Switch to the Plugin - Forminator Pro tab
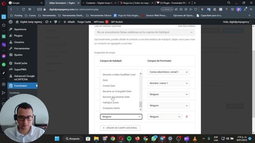The width and height of the screenshot is (255, 143). (x=173, y=3)
